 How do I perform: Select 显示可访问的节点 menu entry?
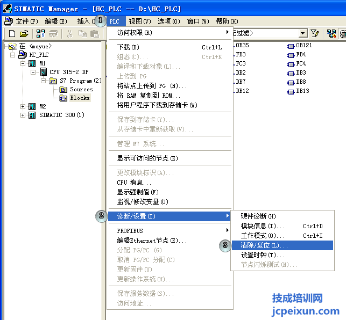tap(147, 158)
